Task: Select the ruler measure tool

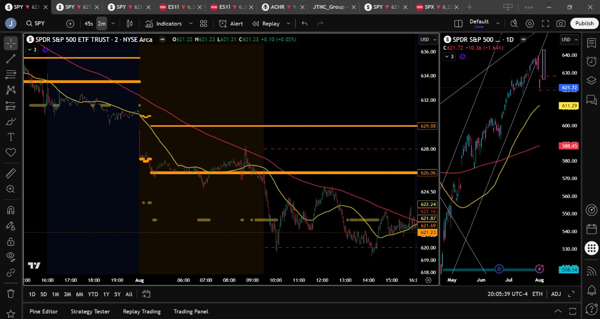Action: pos(11,173)
